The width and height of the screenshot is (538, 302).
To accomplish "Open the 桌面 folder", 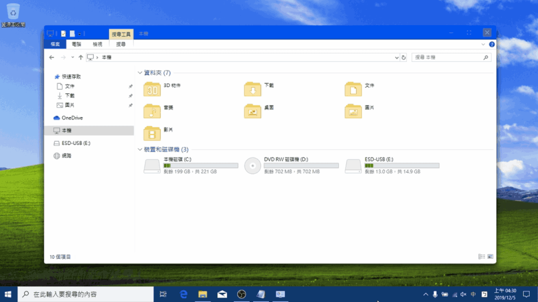I will click(259, 111).
